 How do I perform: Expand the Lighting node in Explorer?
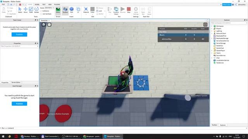(212, 31)
